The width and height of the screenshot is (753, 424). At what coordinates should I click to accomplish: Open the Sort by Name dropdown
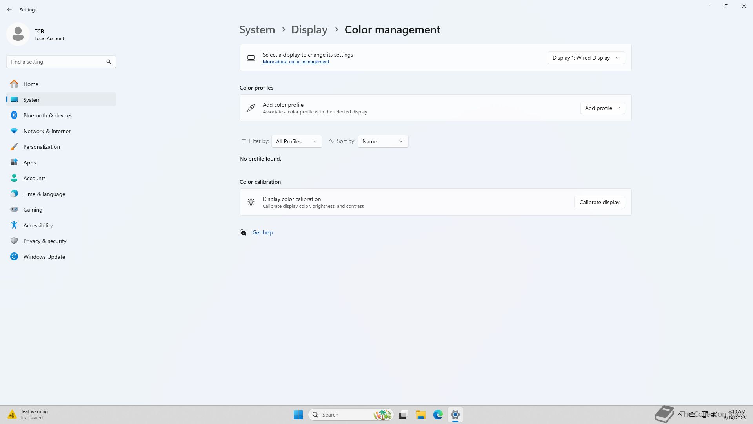[x=382, y=141]
